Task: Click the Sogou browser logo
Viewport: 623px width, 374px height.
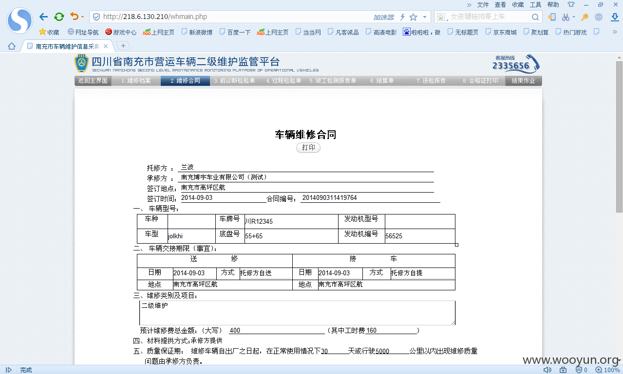Action: coord(19,20)
